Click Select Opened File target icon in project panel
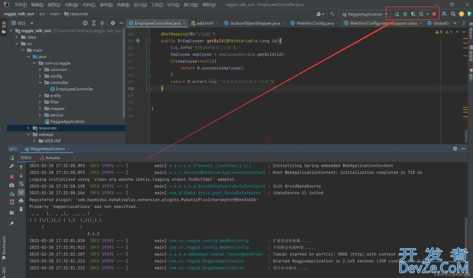 click(85, 23)
